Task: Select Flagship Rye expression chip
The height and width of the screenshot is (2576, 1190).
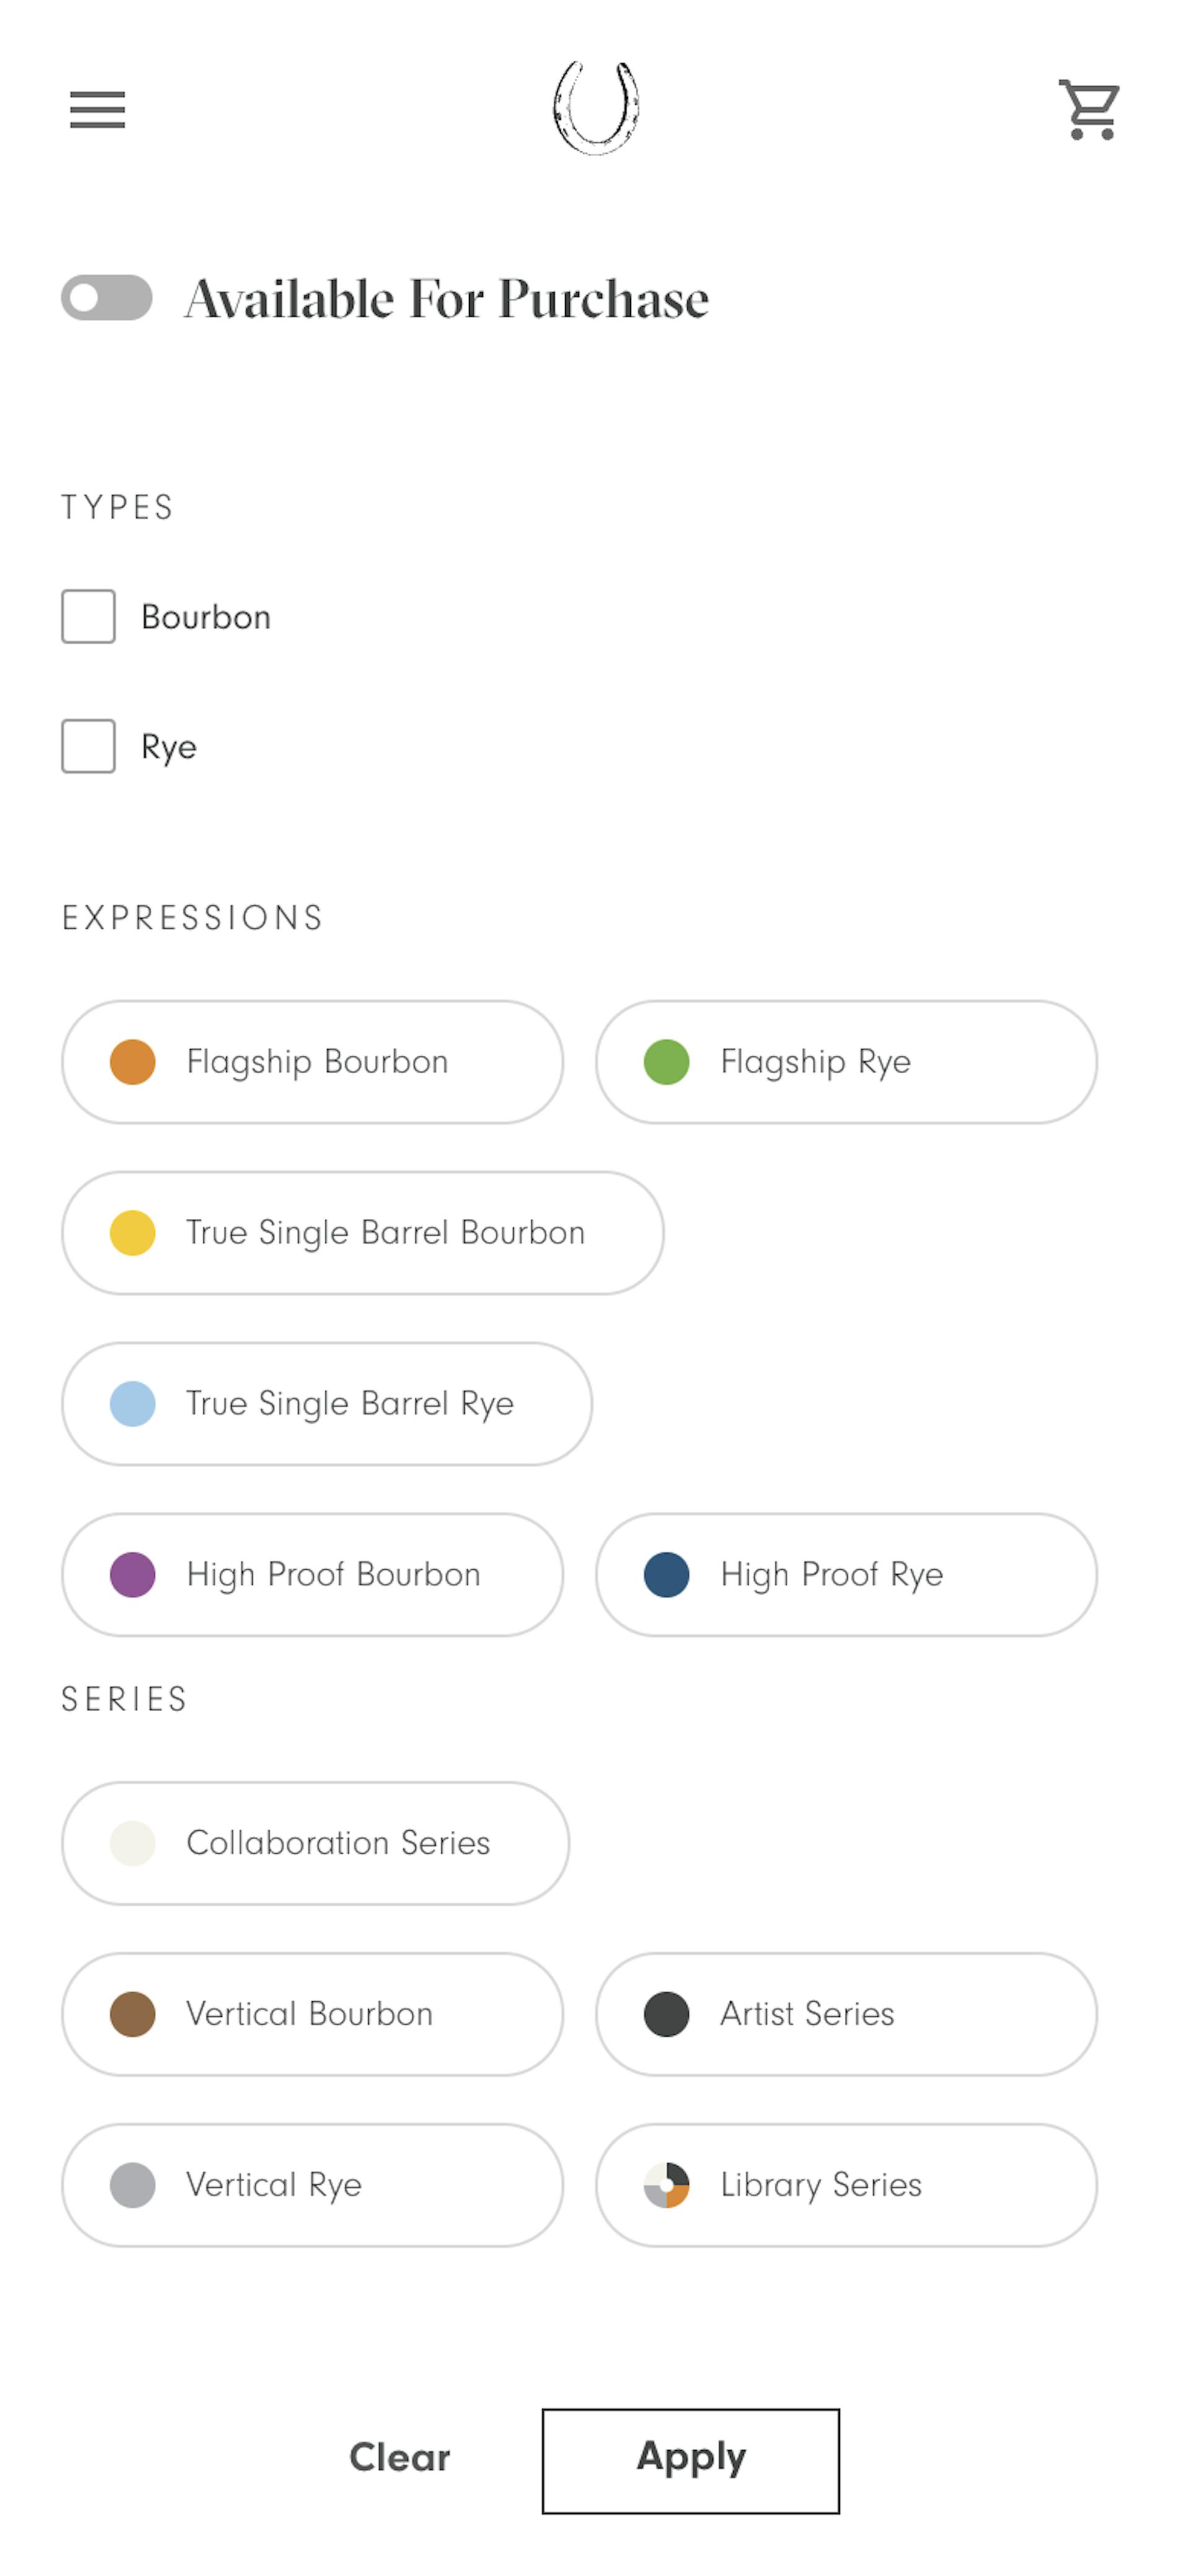Action: [846, 1062]
